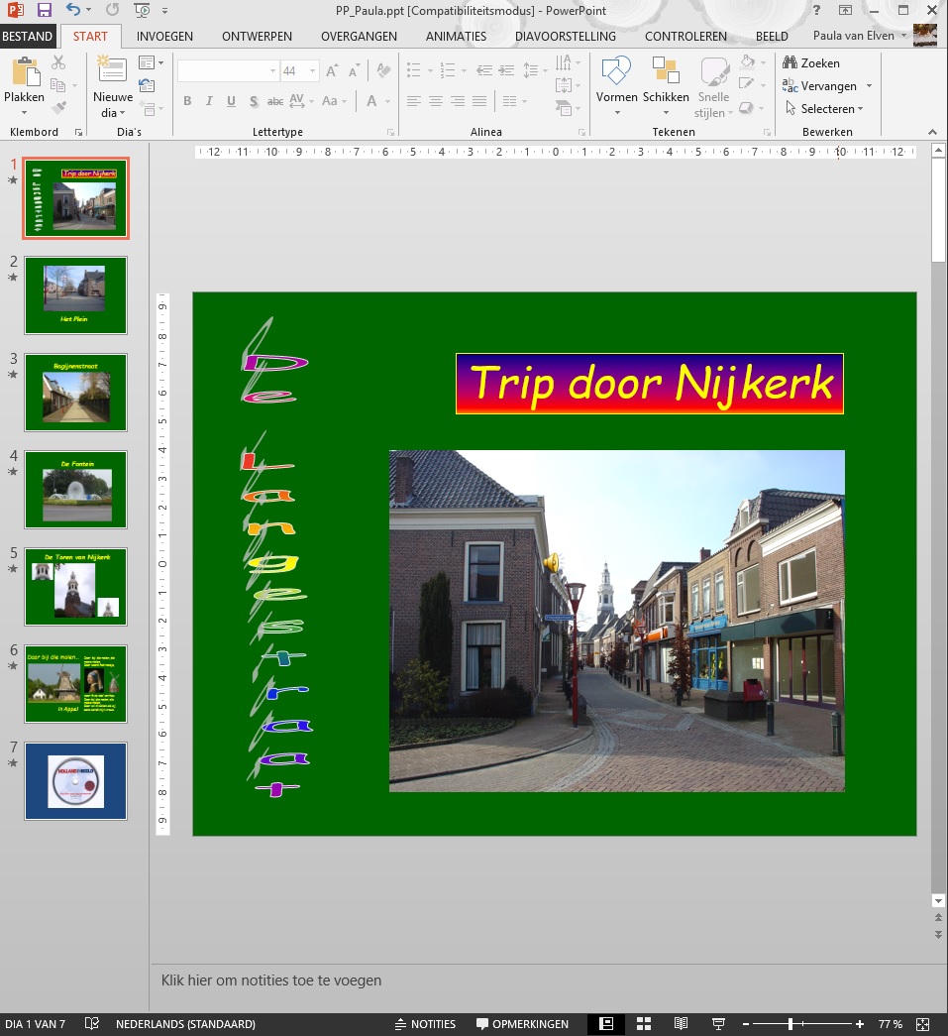Select the Format Painter brush icon
The width and height of the screenshot is (948, 1036).
coord(58,107)
